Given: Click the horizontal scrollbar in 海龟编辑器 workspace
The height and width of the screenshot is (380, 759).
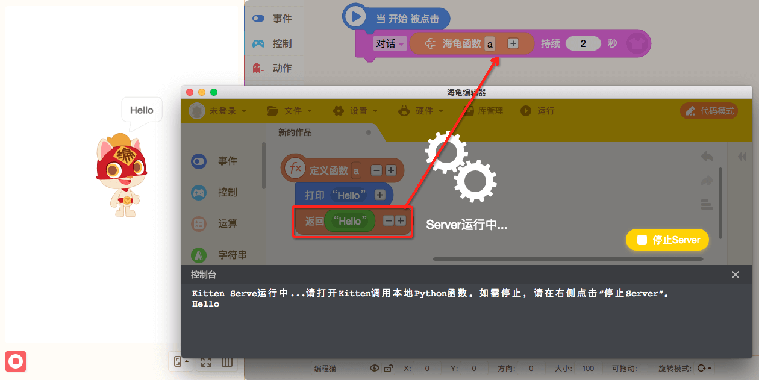Looking at the screenshot, I should click(x=568, y=259).
